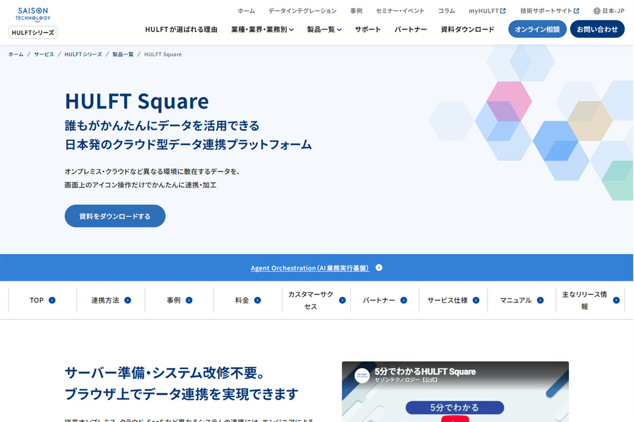Select the マニュアル tab
This screenshot has height=422, width=634.
521,300
